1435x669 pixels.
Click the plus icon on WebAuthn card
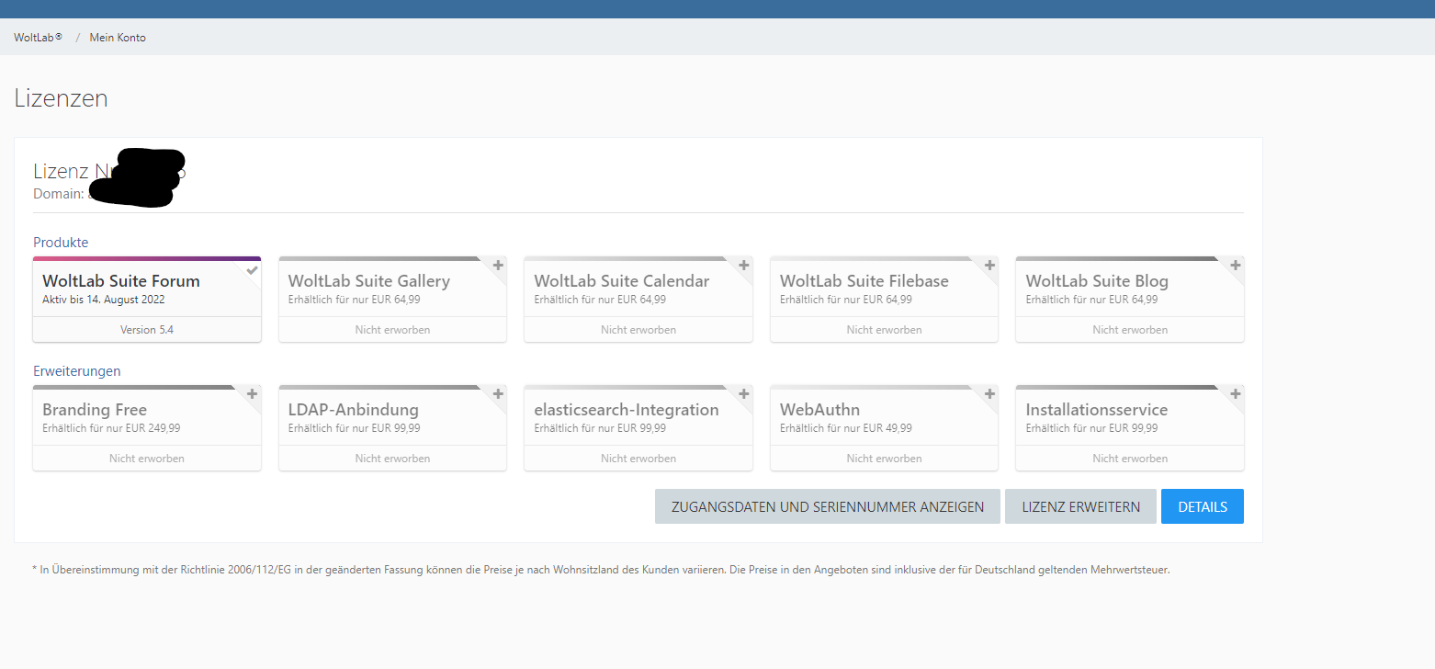coord(989,394)
